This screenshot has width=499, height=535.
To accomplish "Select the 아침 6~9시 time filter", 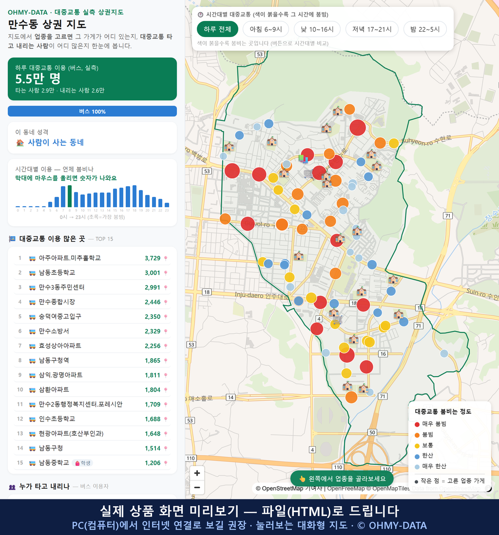I will click(266, 29).
